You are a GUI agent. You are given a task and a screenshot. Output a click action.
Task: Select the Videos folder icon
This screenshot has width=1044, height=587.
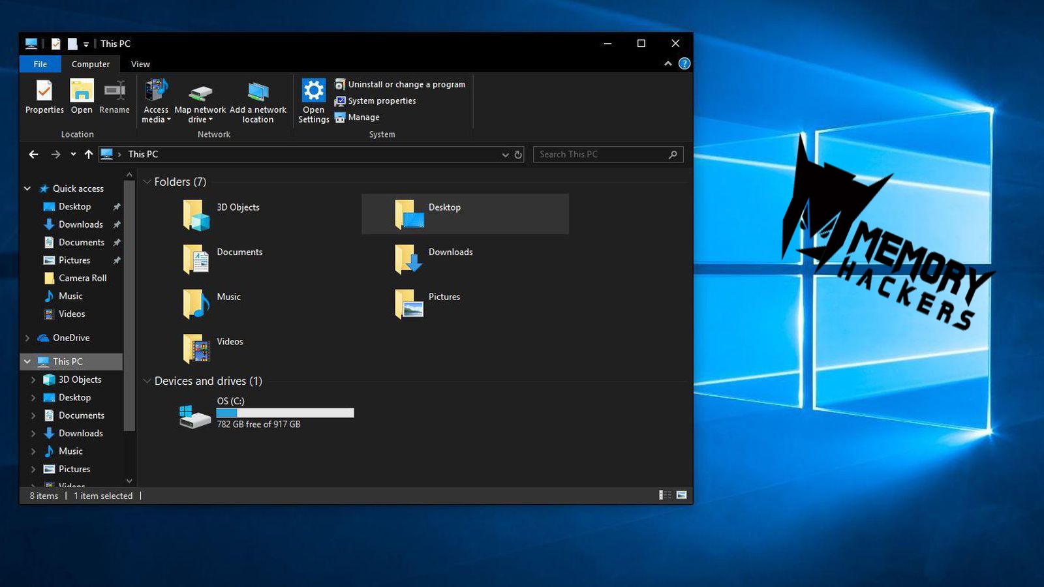196,348
